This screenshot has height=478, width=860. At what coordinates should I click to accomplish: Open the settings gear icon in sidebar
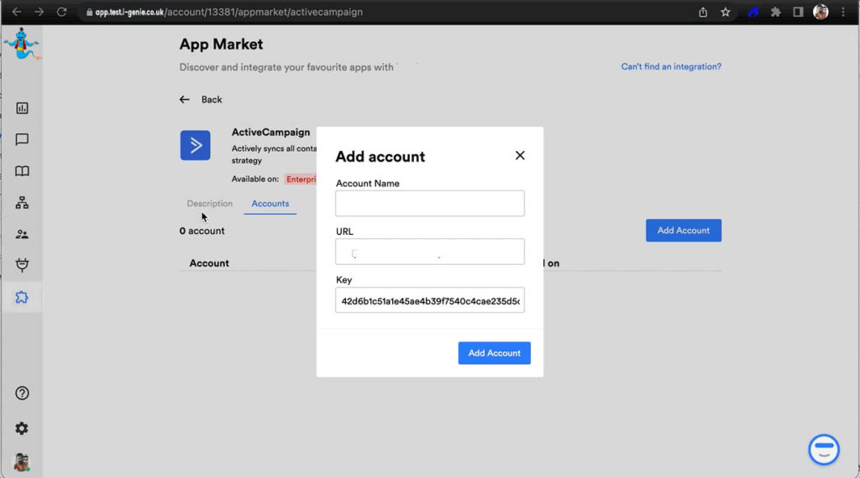point(22,429)
